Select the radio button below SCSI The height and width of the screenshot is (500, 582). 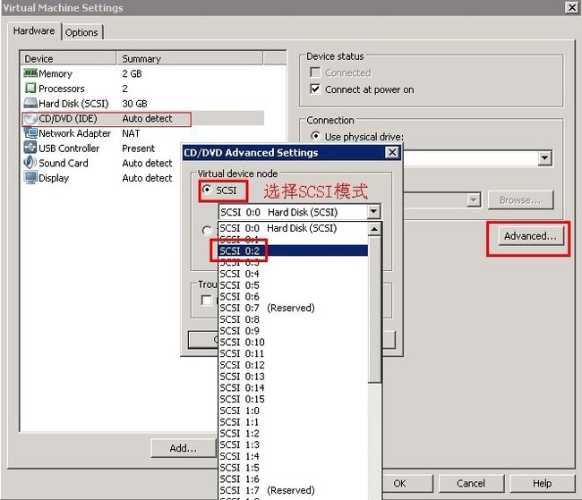click(x=206, y=231)
